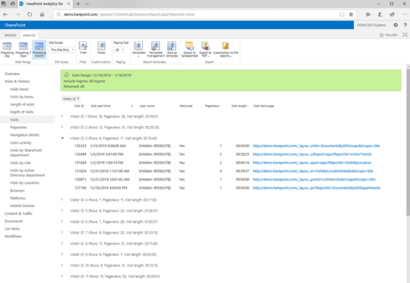Share this page from browser toolbar
The image size is (410, 283).
point(392,14)
